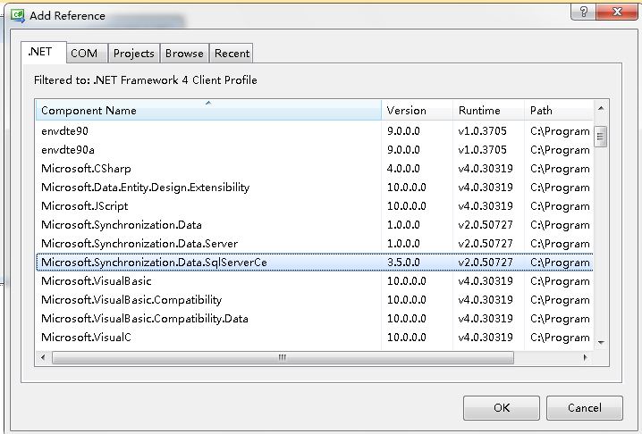Open the Recent tab

(232, 54)
